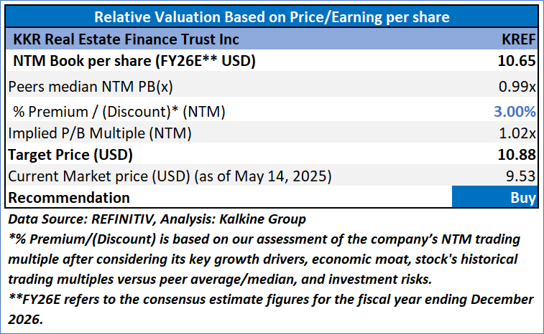Select the NTM Book per share label
The height and width of the screenshot is (334, 544).
[134, 62]
